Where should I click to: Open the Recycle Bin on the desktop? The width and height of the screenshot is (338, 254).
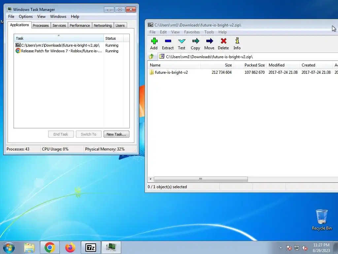click(x=321, y=220)
